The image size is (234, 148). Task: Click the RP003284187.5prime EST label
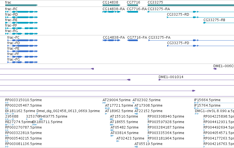(x=166, y=127)
